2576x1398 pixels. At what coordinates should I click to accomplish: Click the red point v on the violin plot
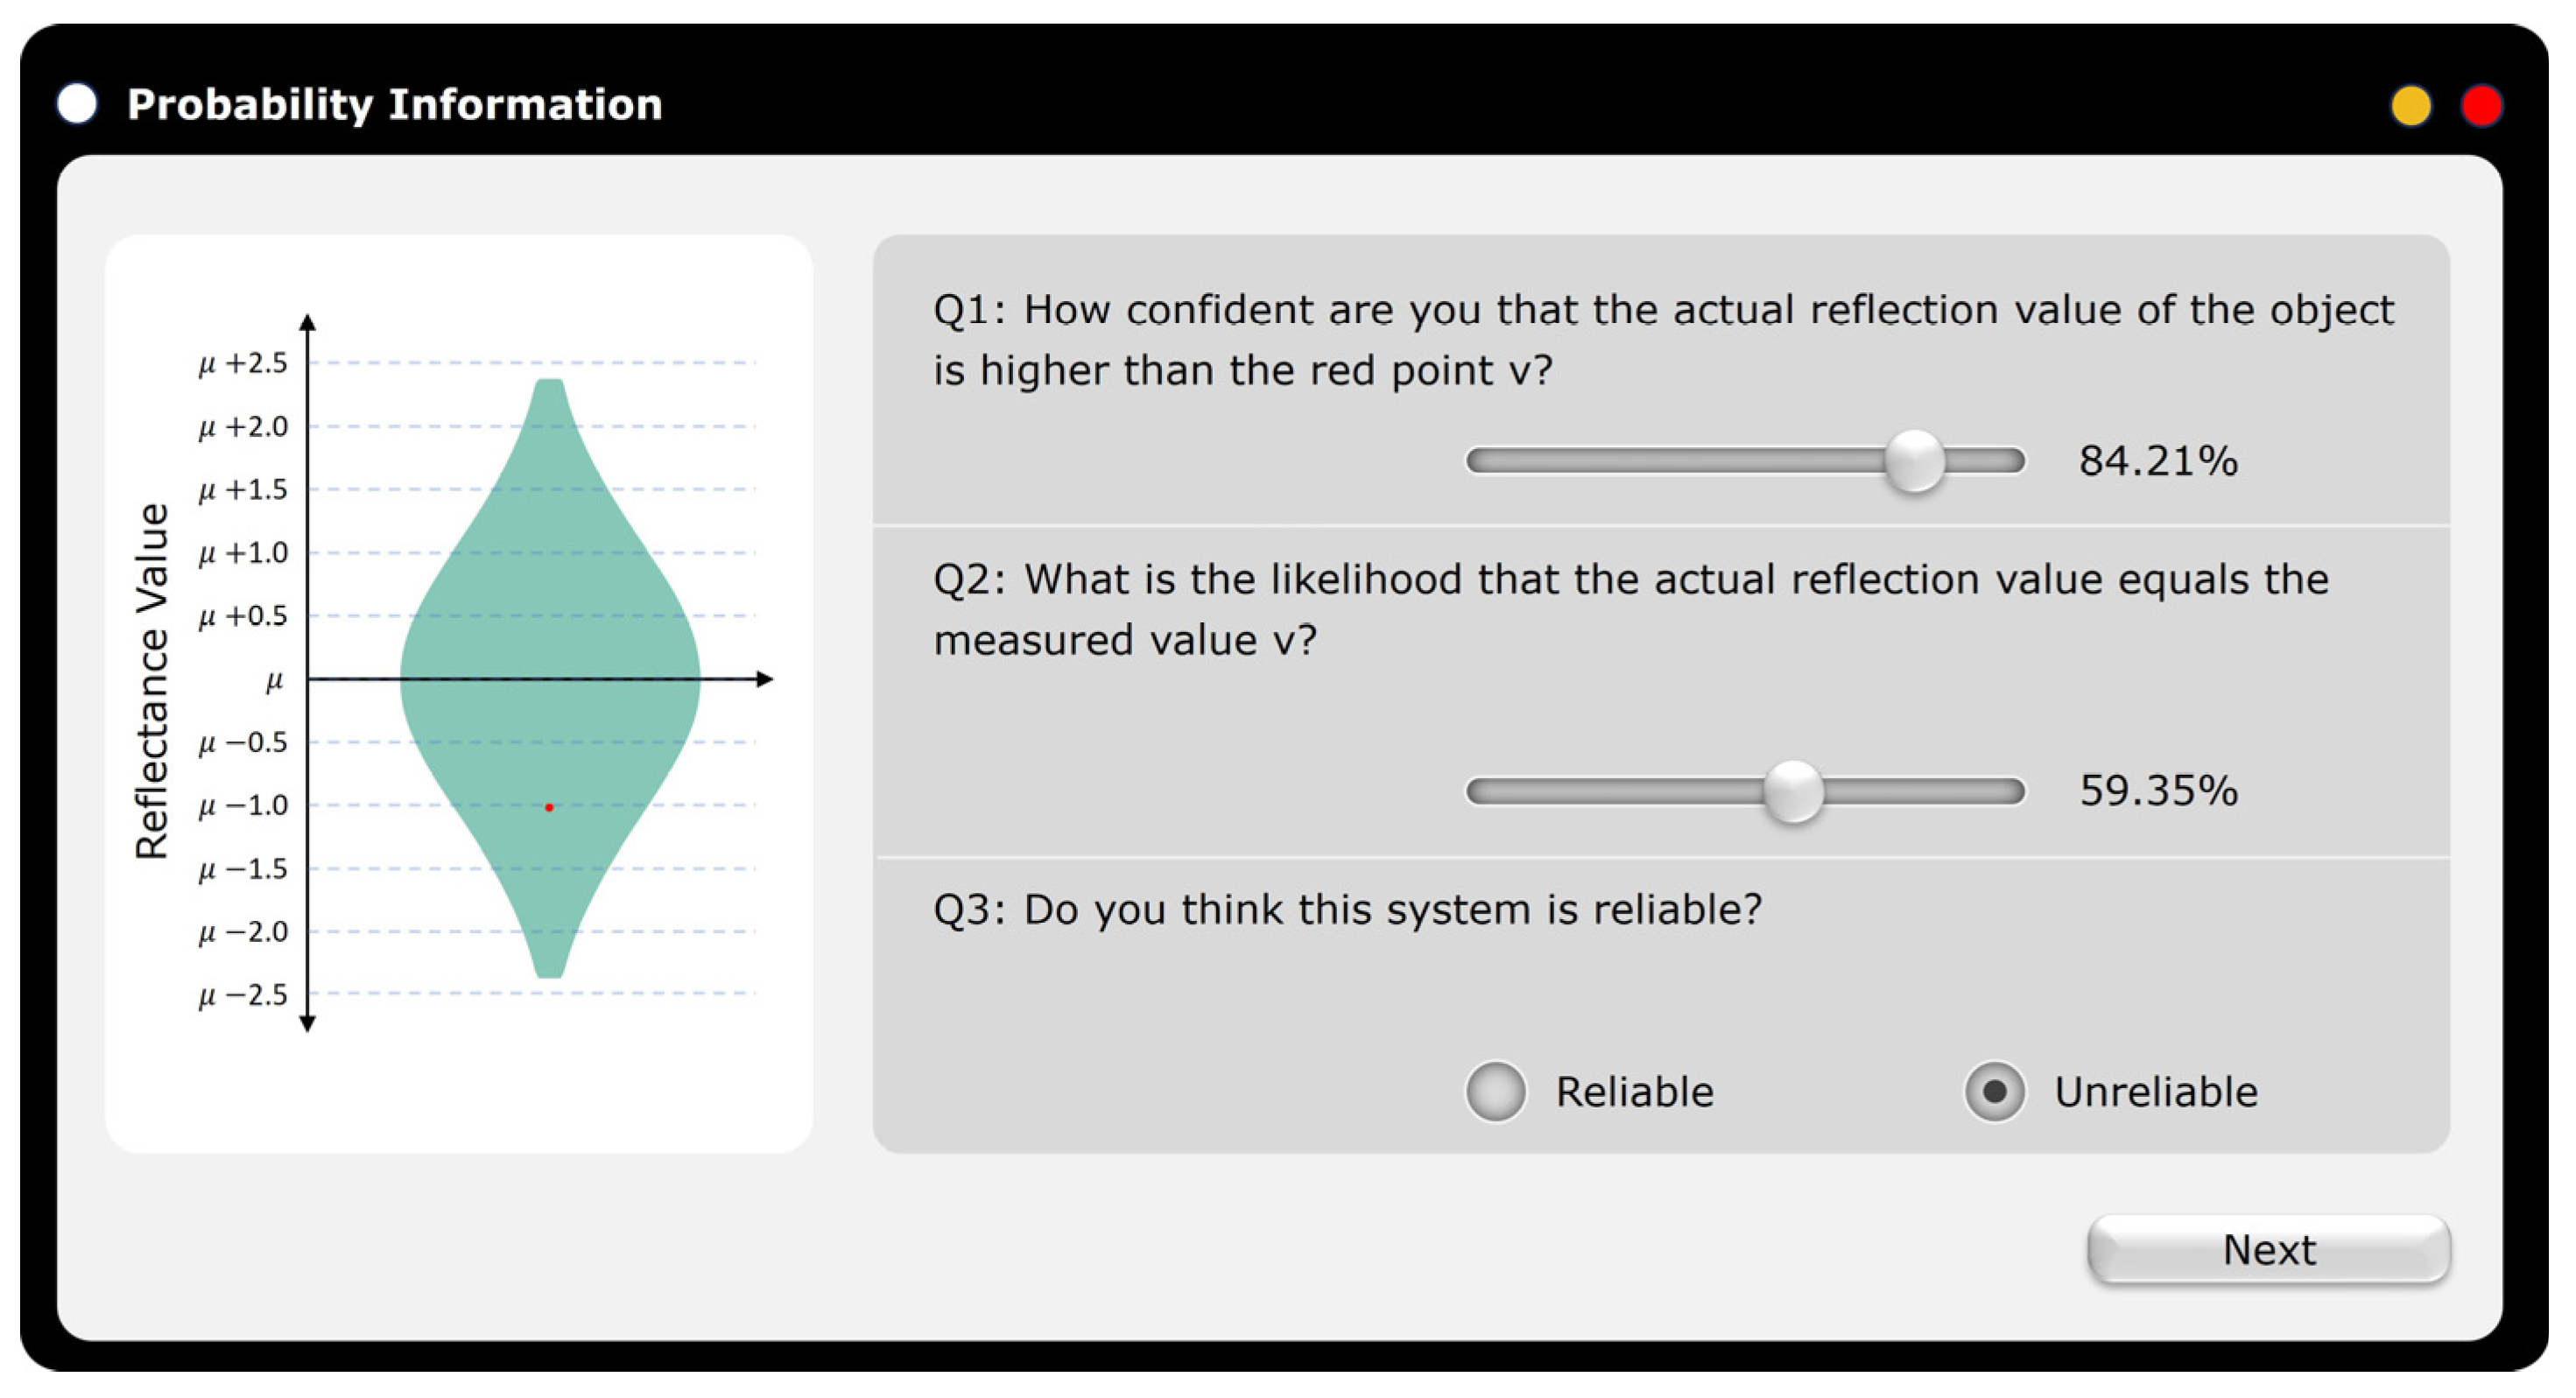click(549, 807)
